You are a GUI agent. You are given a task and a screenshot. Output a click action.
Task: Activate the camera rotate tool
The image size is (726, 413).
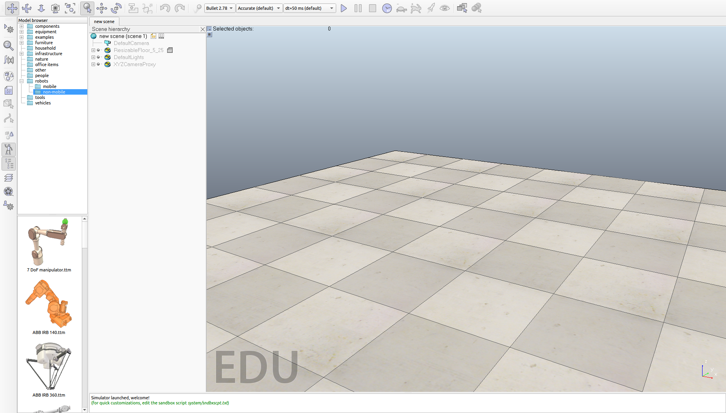click(27, 8)
